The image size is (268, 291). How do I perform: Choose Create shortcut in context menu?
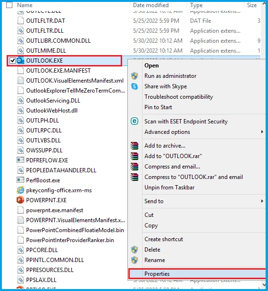[163, 239]
